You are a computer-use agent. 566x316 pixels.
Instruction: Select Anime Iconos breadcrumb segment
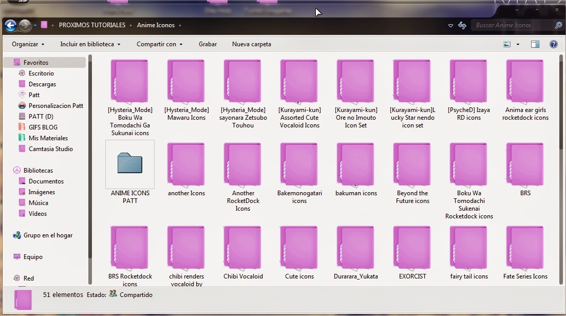[156, 25]
